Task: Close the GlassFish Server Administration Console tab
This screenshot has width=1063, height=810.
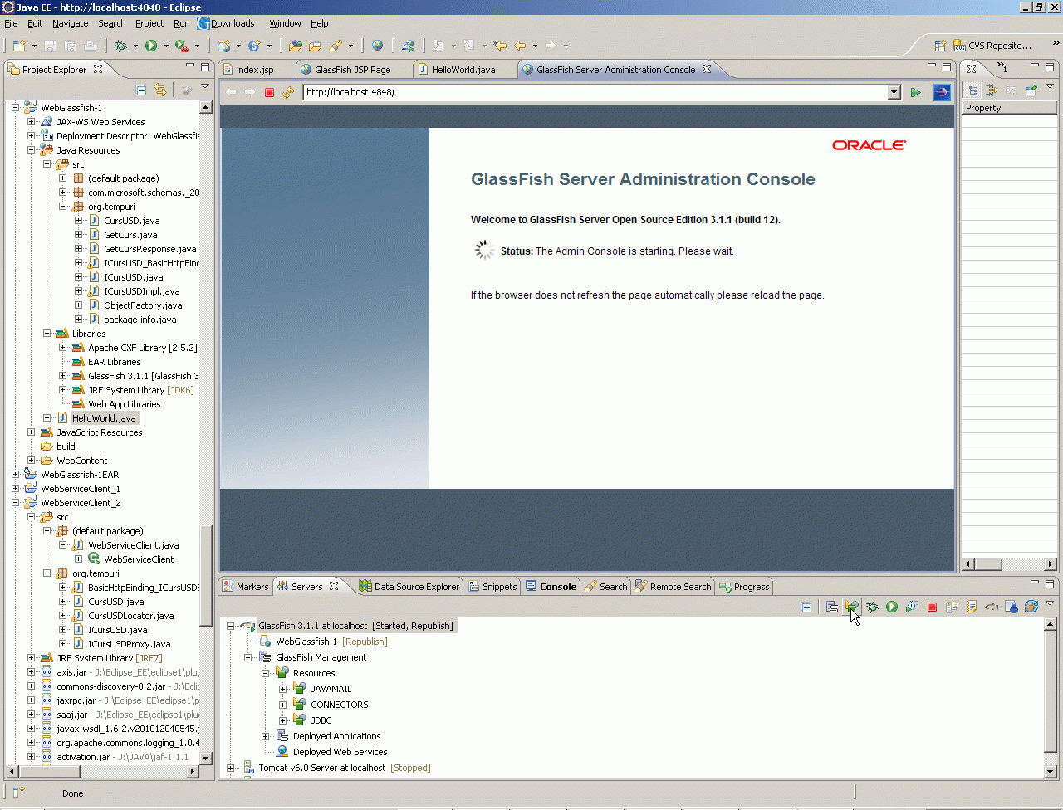Action: pos(707,69)
